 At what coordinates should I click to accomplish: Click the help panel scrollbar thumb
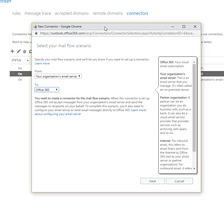click(x=194, y=108)
